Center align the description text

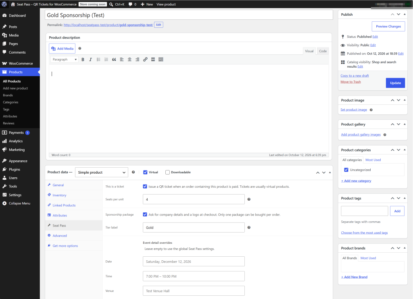click(129, 60)
